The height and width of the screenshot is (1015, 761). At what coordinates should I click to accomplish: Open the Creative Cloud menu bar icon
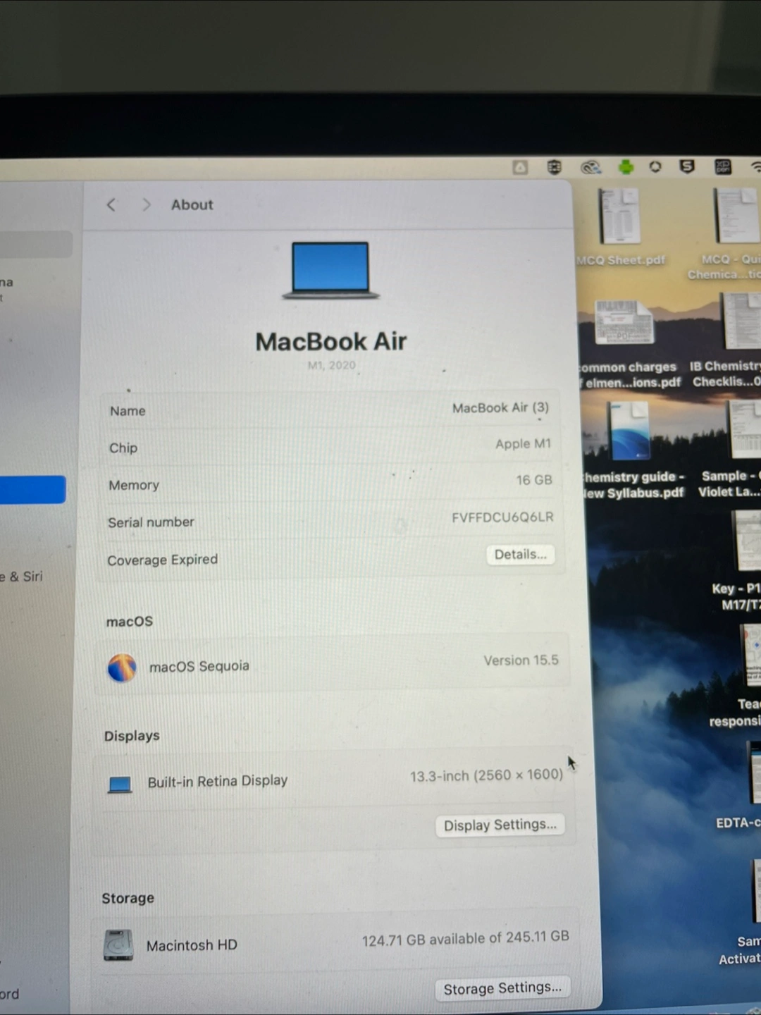(590, 167)
